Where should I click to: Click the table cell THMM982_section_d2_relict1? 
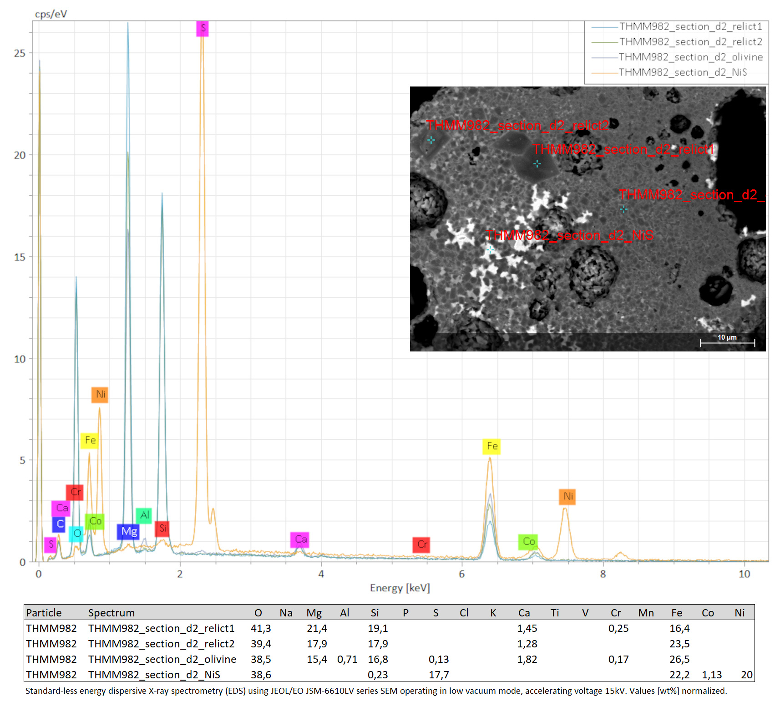pos(162,628)
